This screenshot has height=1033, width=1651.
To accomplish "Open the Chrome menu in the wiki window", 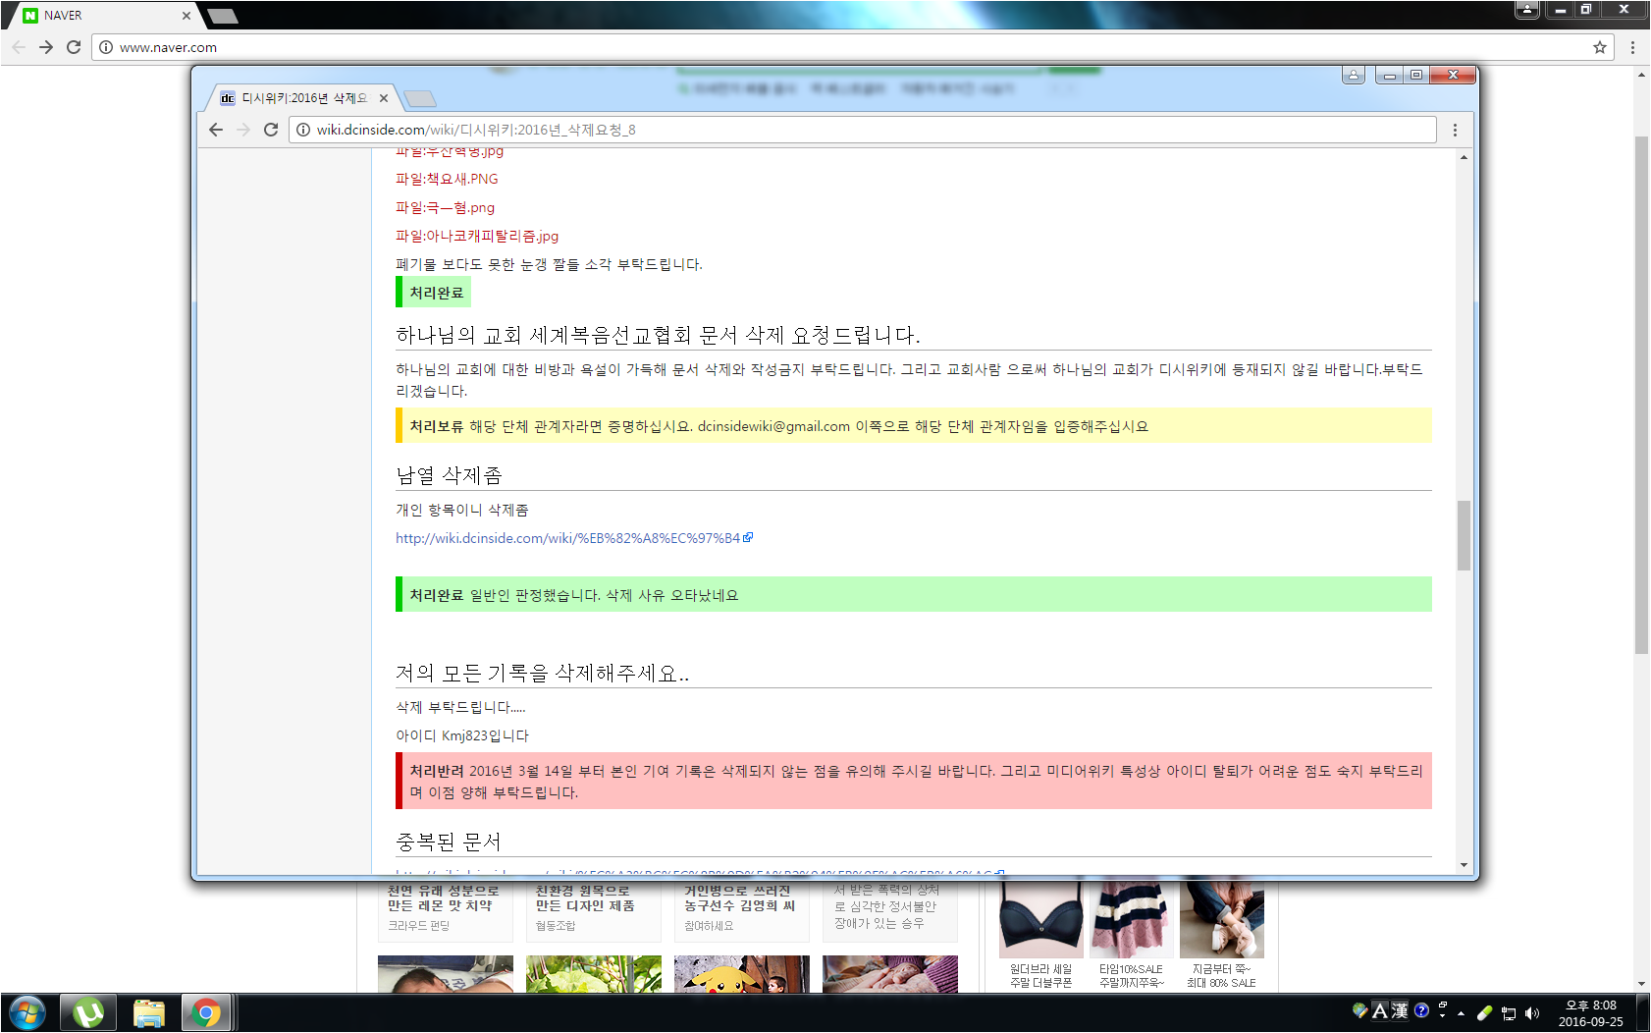I will [1455, 130].
